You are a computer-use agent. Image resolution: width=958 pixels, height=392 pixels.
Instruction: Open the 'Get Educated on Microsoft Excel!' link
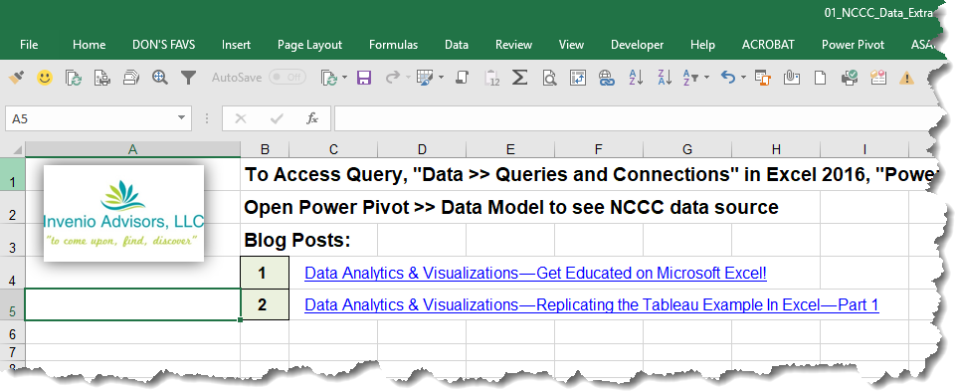535,273
